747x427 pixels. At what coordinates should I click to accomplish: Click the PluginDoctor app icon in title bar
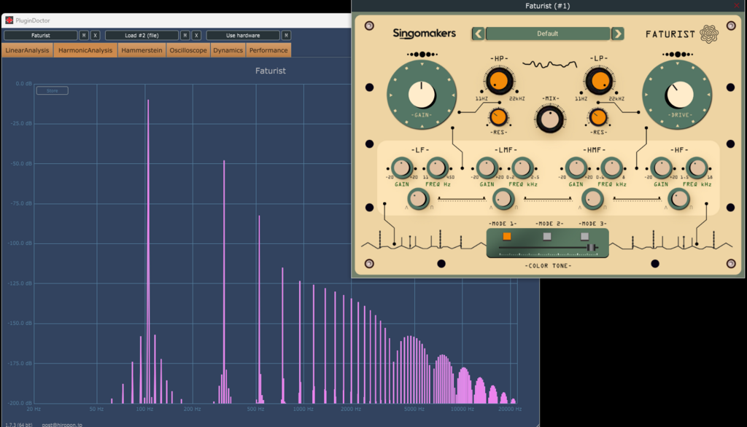click(9, 20)
